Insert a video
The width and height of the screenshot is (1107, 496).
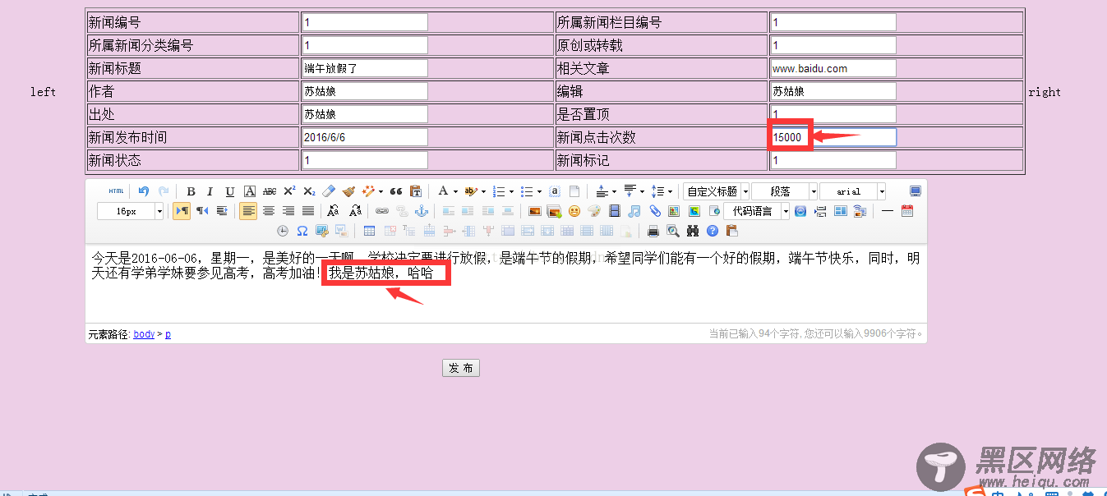click(614, 211)
